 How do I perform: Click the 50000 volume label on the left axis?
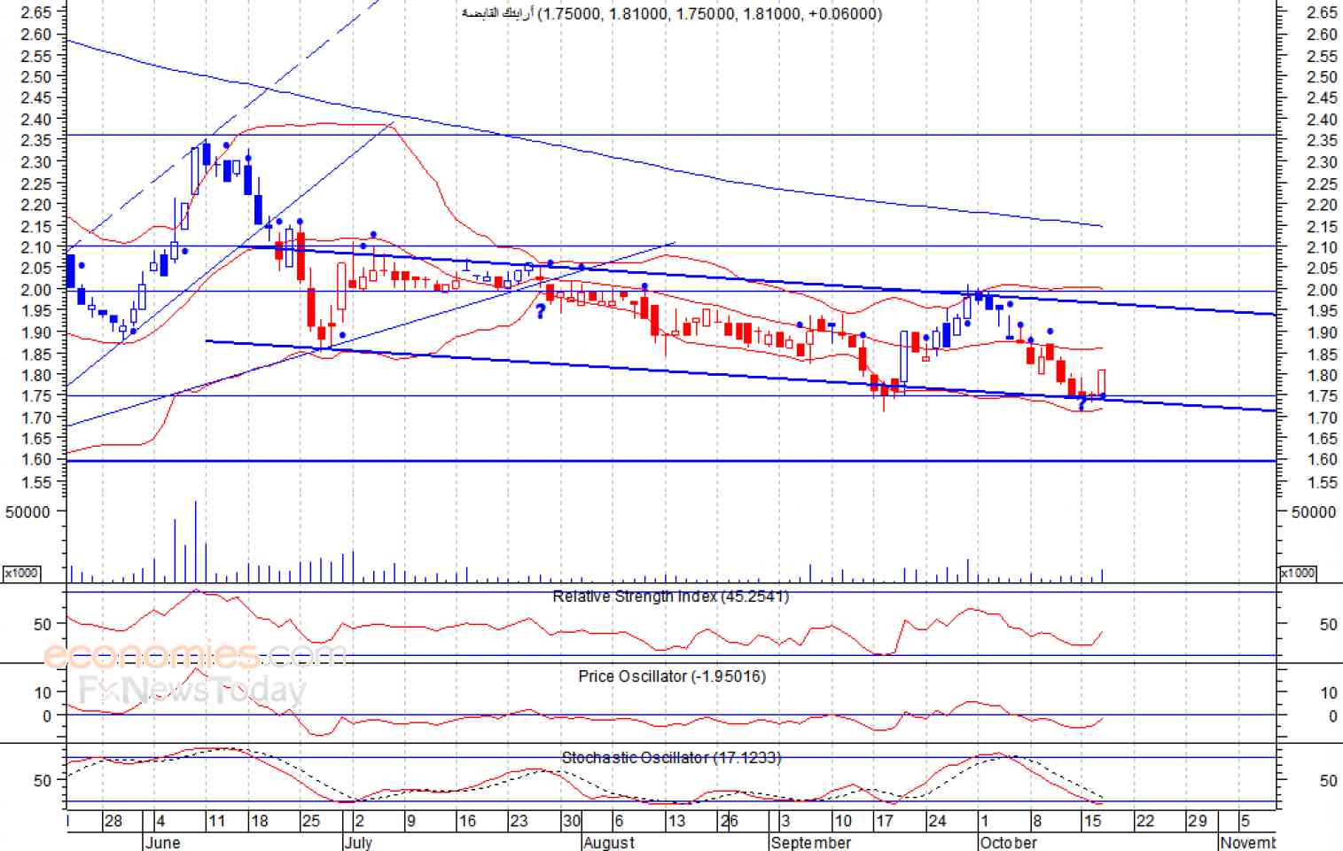click(x=27, y=512)
